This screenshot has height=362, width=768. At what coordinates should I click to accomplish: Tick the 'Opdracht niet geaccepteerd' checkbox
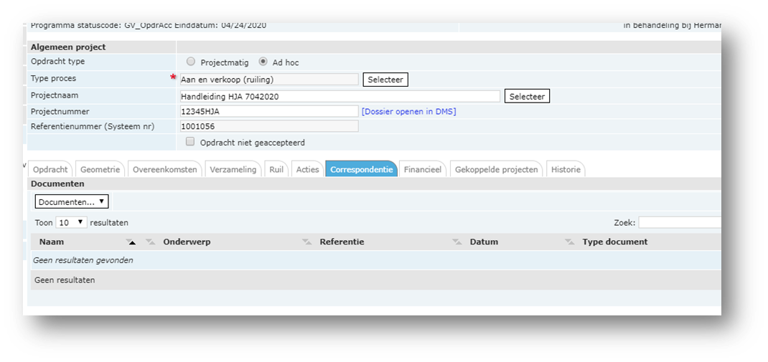pos(190,142)
